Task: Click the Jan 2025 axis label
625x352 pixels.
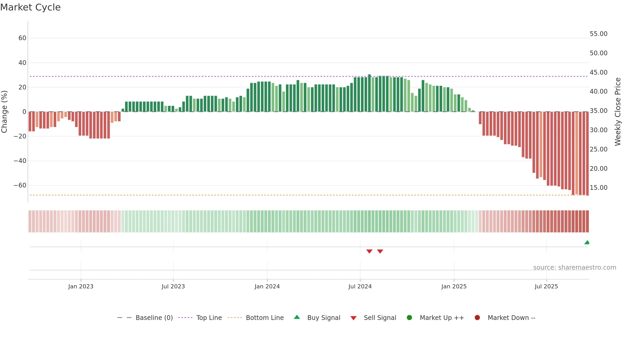Action: [454, 286]
